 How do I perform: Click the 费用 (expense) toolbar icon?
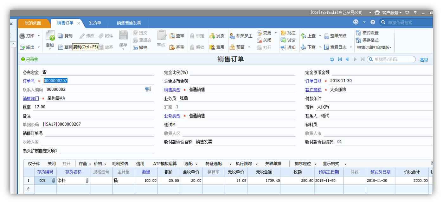point(212,47)
